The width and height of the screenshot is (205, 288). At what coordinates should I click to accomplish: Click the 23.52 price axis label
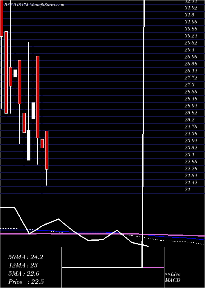[x=191, y=147]
